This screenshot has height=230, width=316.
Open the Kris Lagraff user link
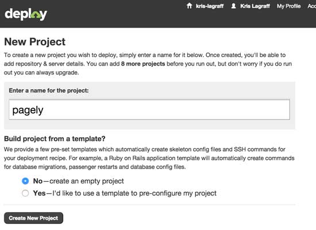click(x=255, y=6)
